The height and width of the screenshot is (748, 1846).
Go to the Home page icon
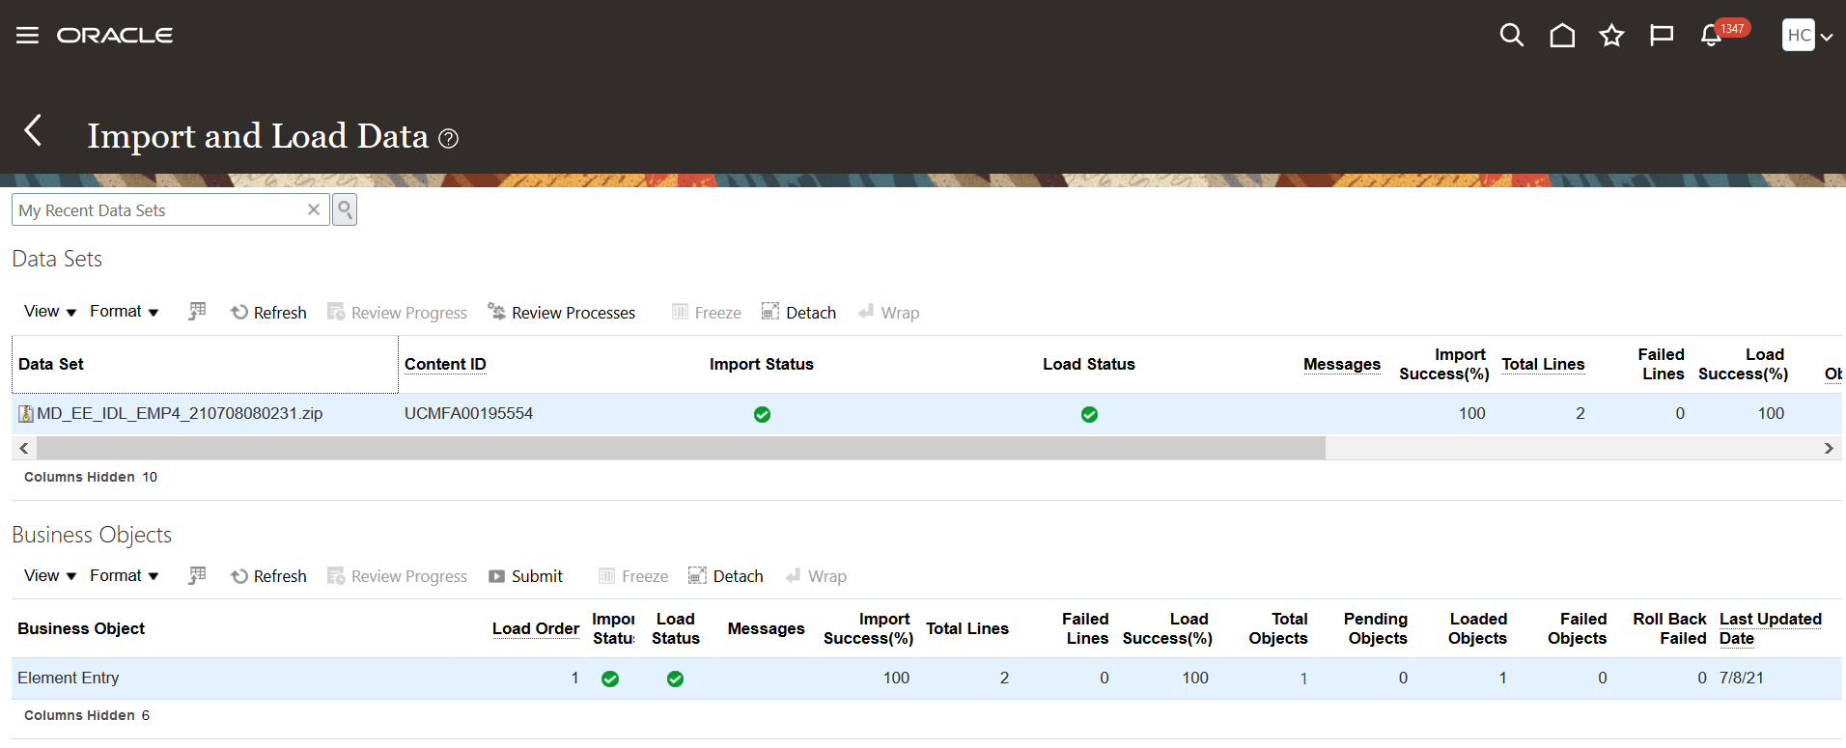(1562, 36)
